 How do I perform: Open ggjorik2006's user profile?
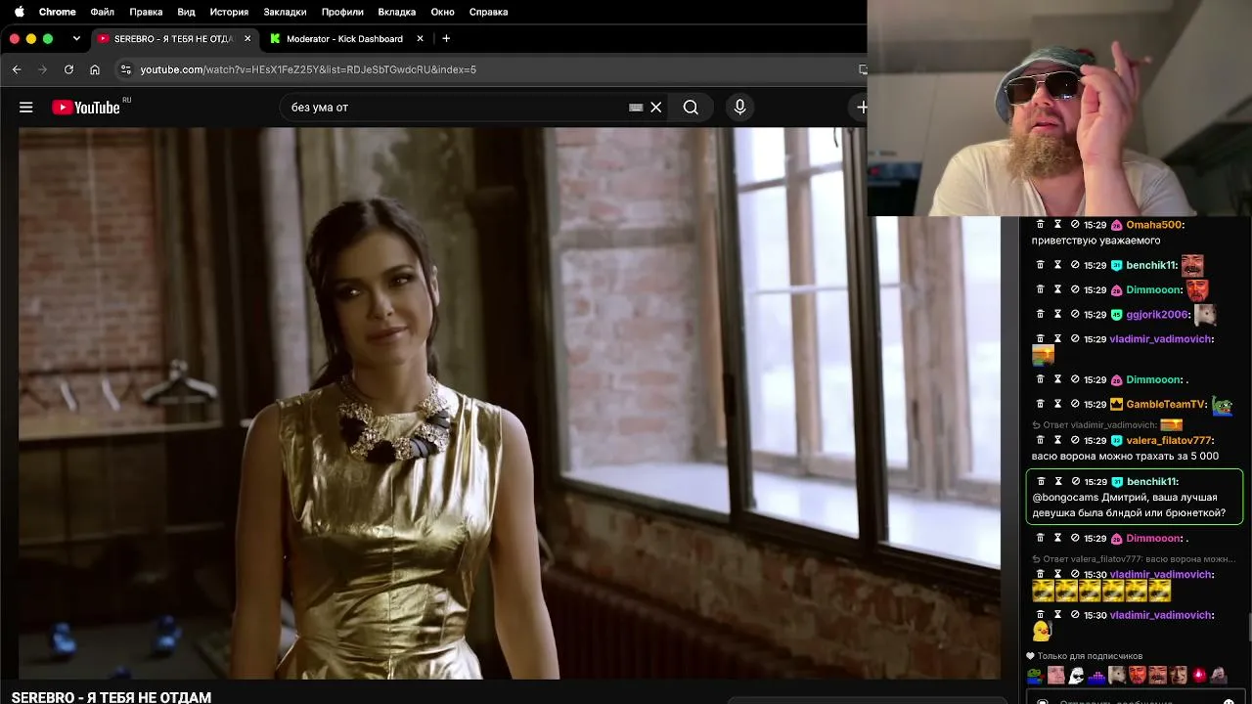point(1157,315)
